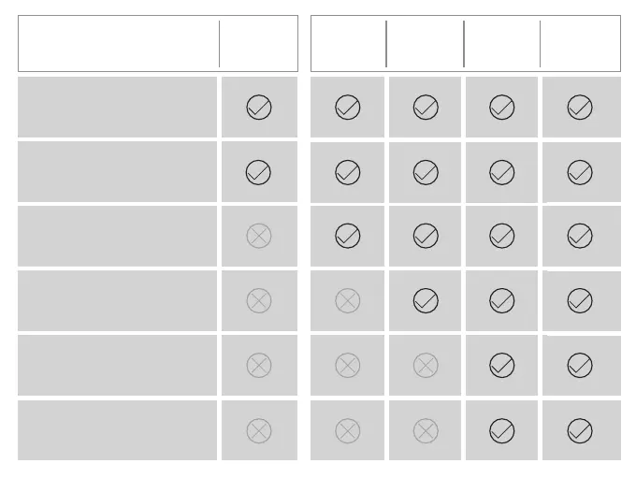The width and height of the screenshot is (636, 478).
Task: Click the wide blank header cell of left table
Action: (x=119, y=44)
